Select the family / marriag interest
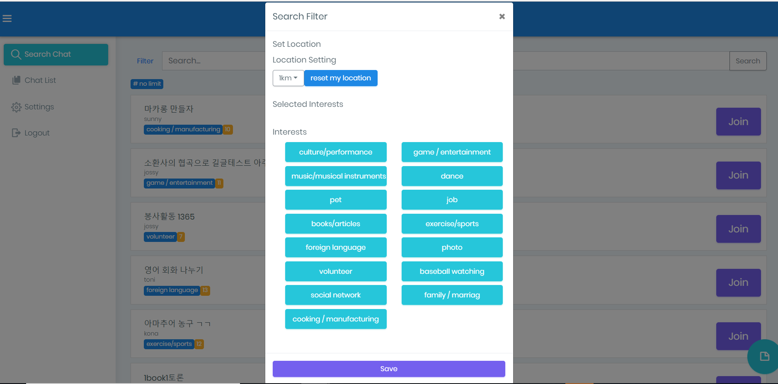Screen dimensions: 778x384 (452, 295)
